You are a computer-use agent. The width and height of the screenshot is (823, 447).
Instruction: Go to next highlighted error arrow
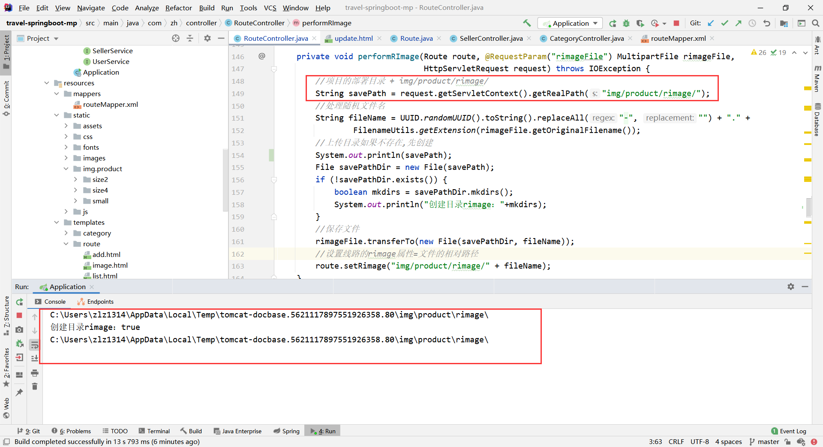(805, 53)
